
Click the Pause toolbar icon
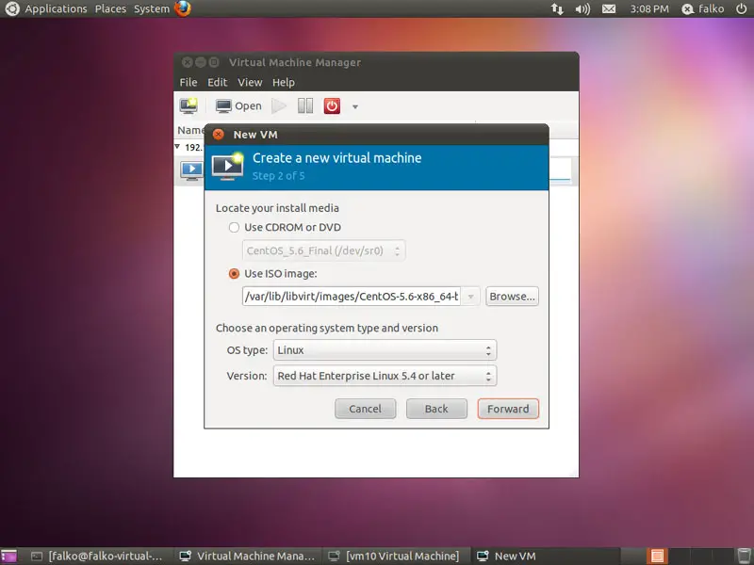305,105
